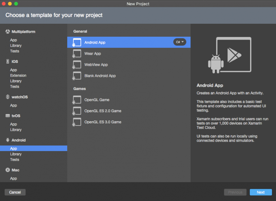The width and height of the screenshot is (276, 201).
Task: Select Library under iOS
Action: click(16, 81)
